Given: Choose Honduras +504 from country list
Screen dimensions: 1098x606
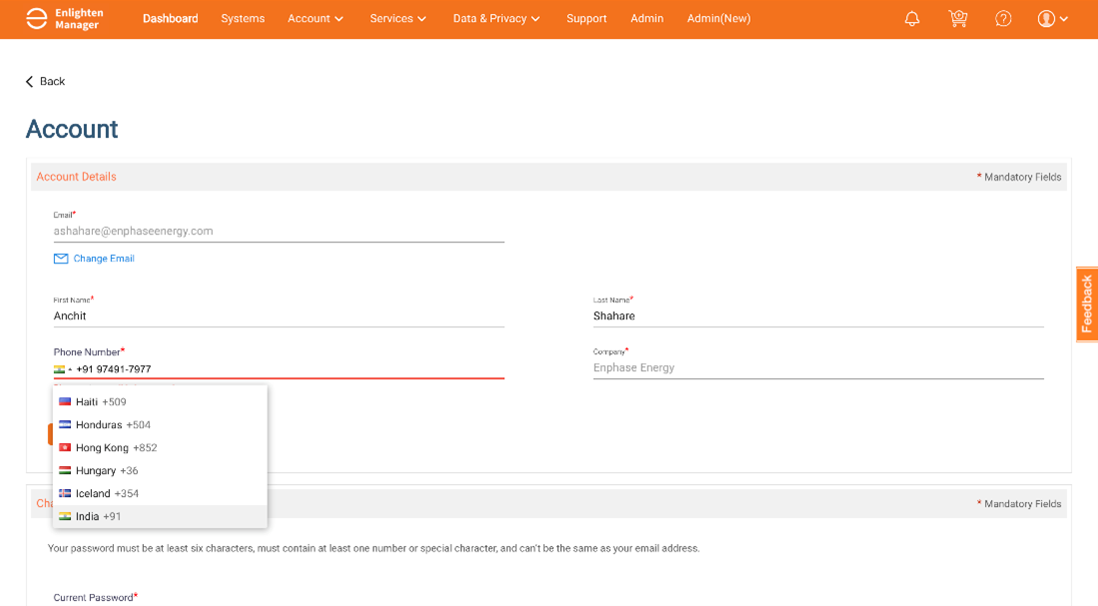Looking at the screenshot, I should point(161,424).
